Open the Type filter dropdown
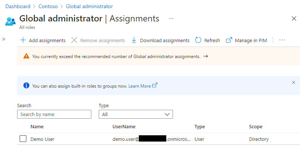The width and height of the screenshot is (304, 146). coord(136,114)
